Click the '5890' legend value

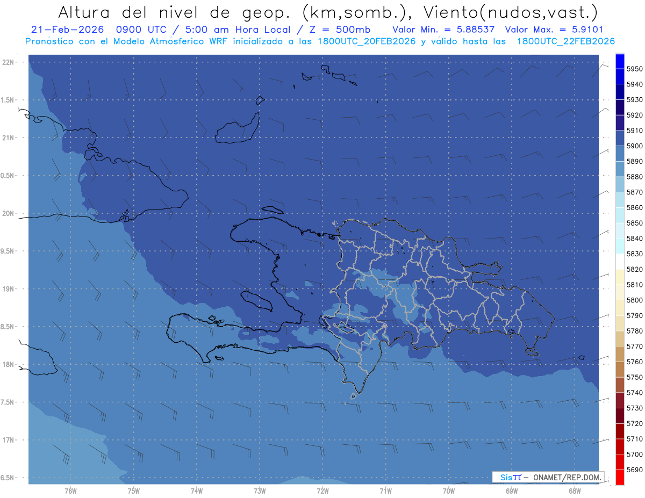pos(635,161)
